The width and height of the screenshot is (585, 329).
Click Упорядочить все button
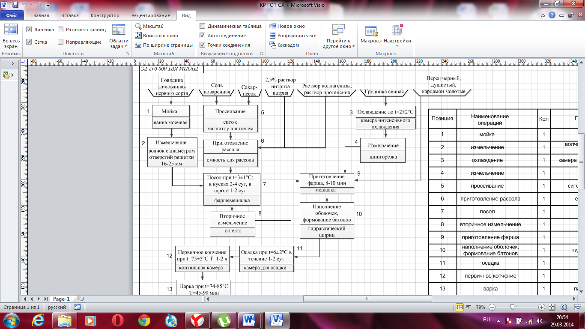[x=293, y=36]
